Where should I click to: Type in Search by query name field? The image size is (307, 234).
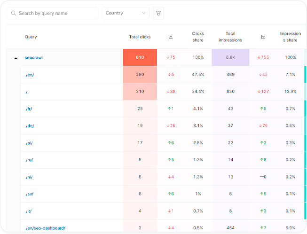click(x=55, y=13)
